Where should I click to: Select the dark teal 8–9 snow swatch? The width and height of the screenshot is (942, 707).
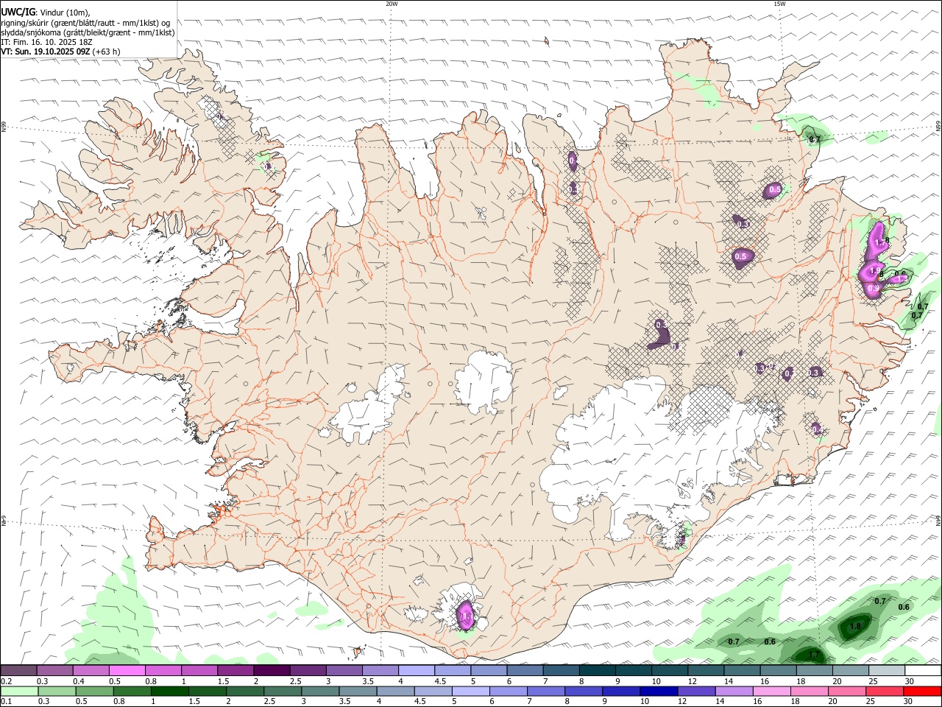click(x=597, y=670)
